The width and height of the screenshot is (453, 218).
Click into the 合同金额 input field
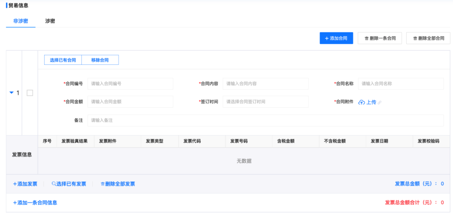130,102
